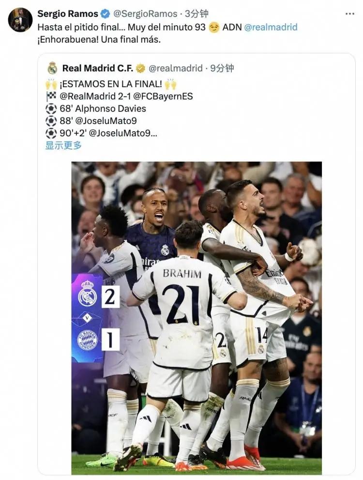Click the 9分钟 timestamp on quoted tweet
This screenshot has height=480, width=363.
(x=222, y=68)
